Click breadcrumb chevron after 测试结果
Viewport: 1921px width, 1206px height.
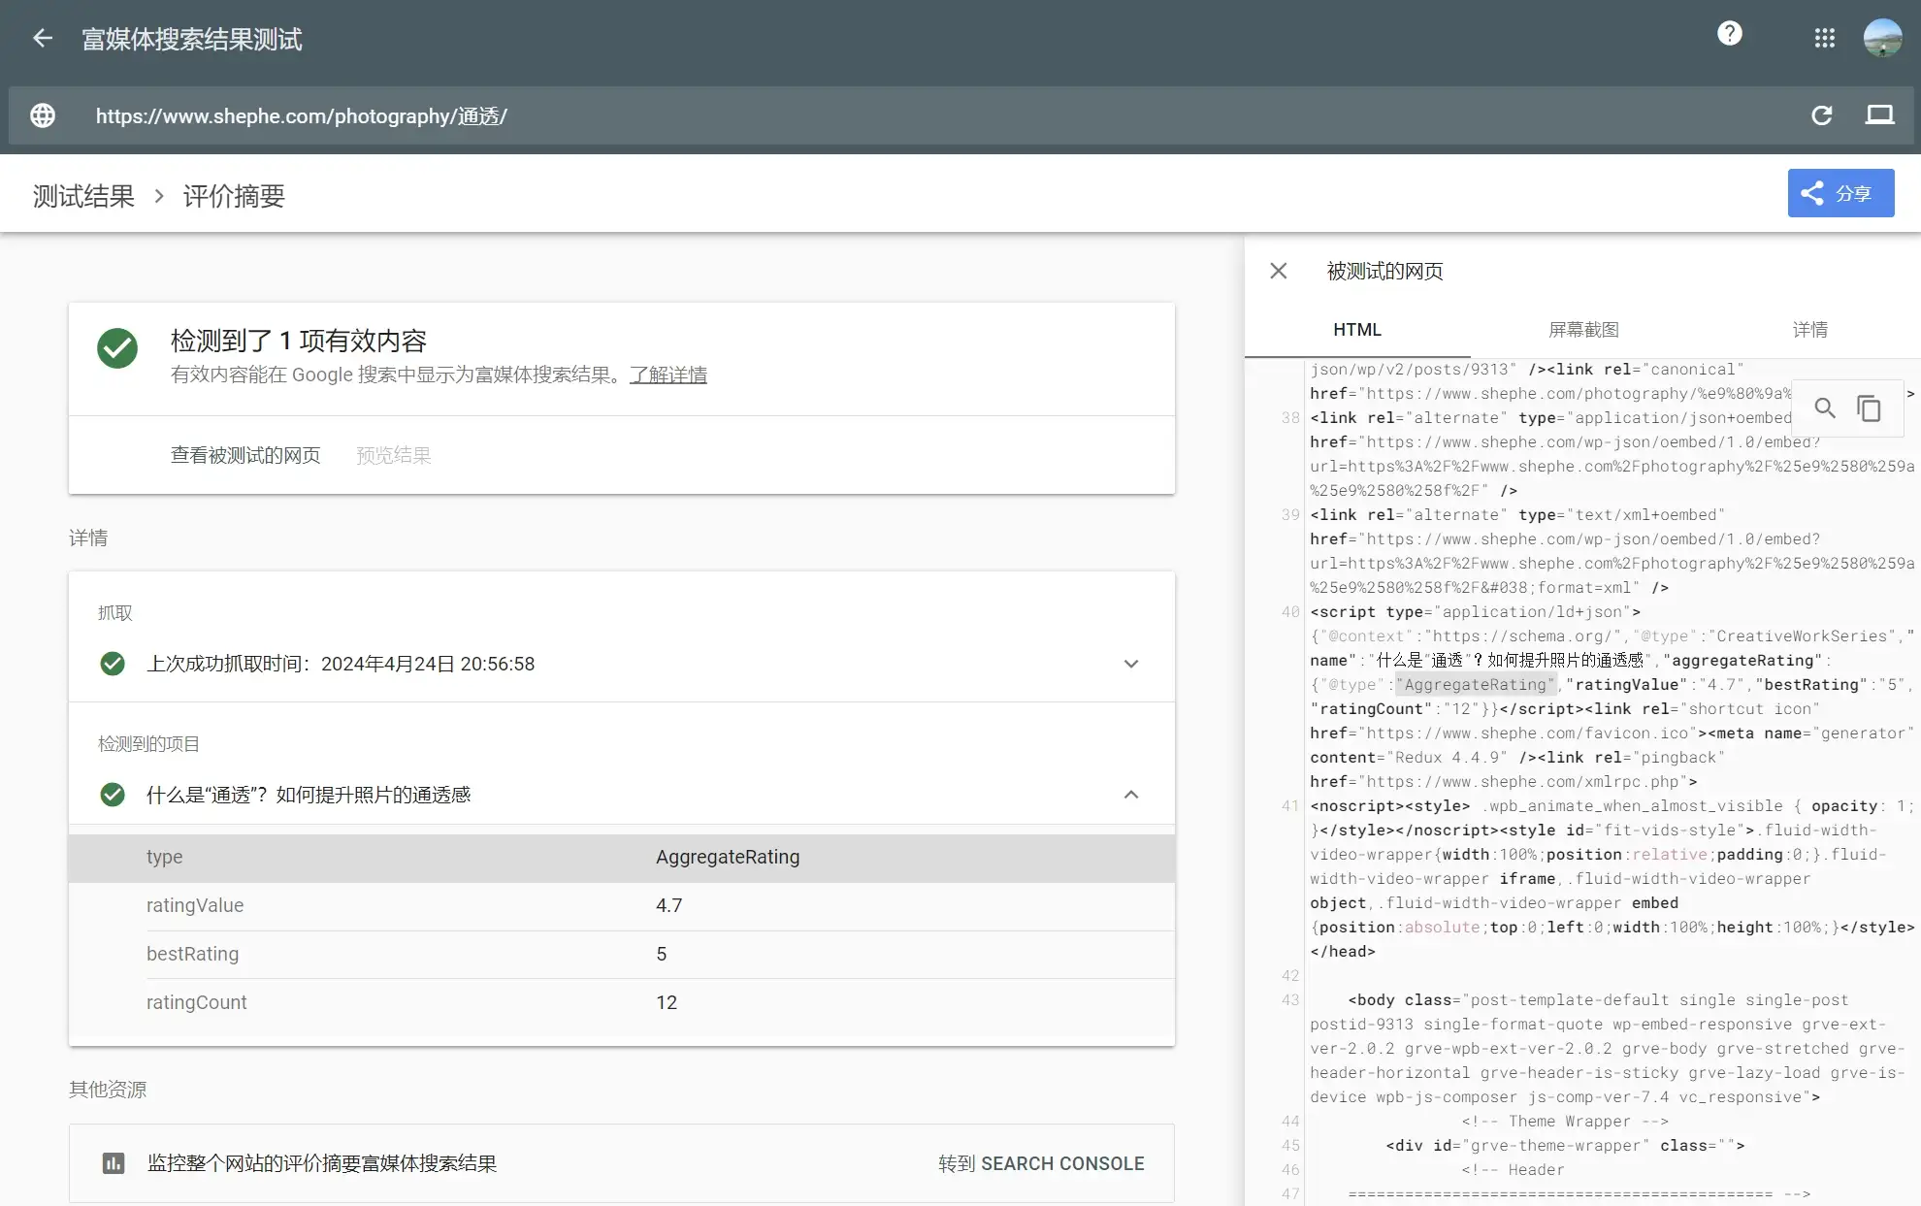pos(159,196)
